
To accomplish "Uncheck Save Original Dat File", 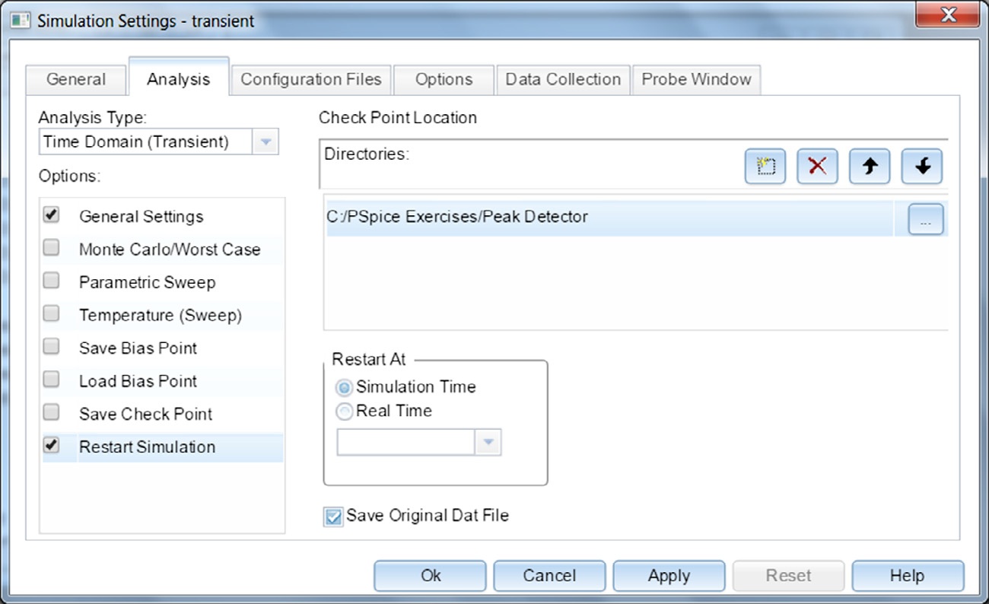I will coord(333,517).
